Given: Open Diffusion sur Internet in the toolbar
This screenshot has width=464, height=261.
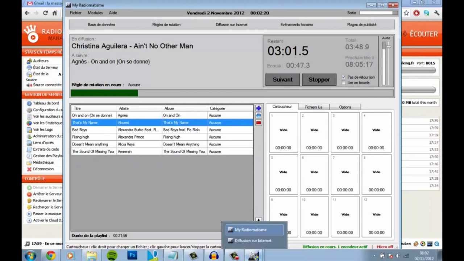Looking at the screenshot, I should click(231, 25).
